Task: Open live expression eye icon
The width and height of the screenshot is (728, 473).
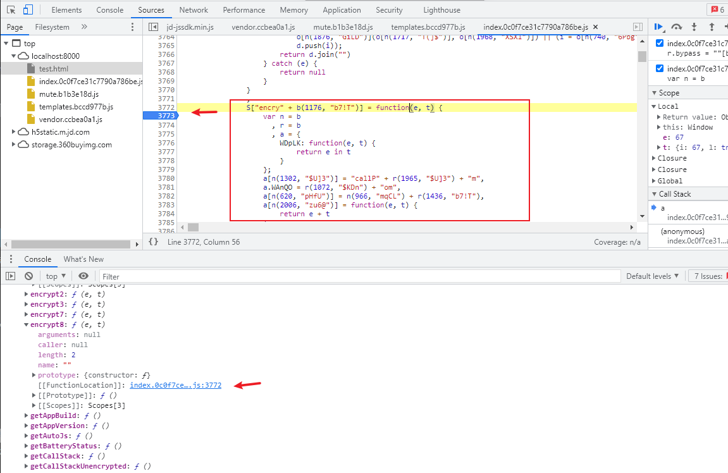Action: pos(83,276)
